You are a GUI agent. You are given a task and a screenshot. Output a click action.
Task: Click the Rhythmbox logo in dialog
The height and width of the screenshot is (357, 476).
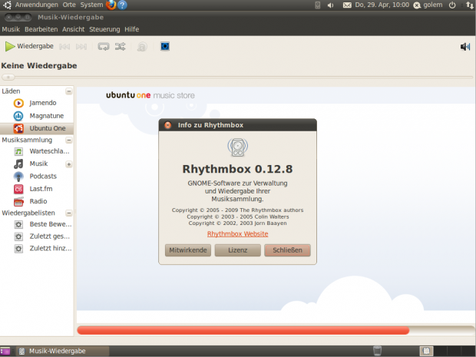238,147
